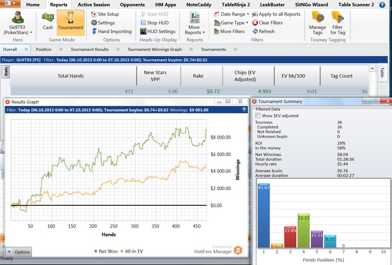Close the Tournament Results tab
The height and width of the screenshot is (265, 392).
point(118,49)
